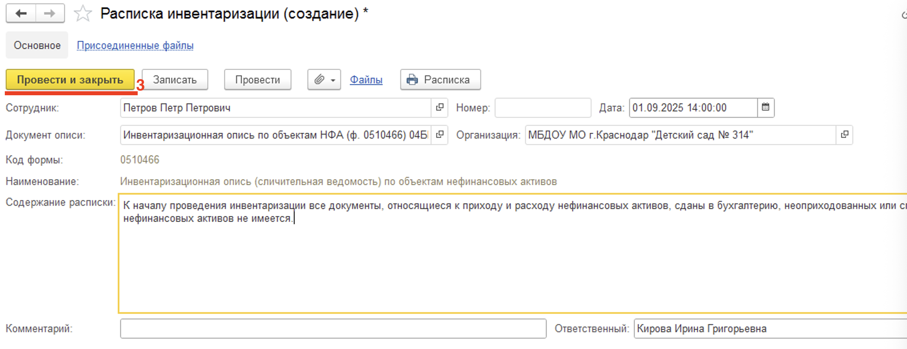Open the Файлы link
The height and width of the screenshot is (349, 907).
pos(366,80)
